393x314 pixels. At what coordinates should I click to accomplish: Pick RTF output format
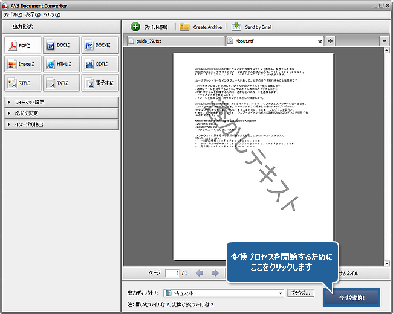click(23, 83)
